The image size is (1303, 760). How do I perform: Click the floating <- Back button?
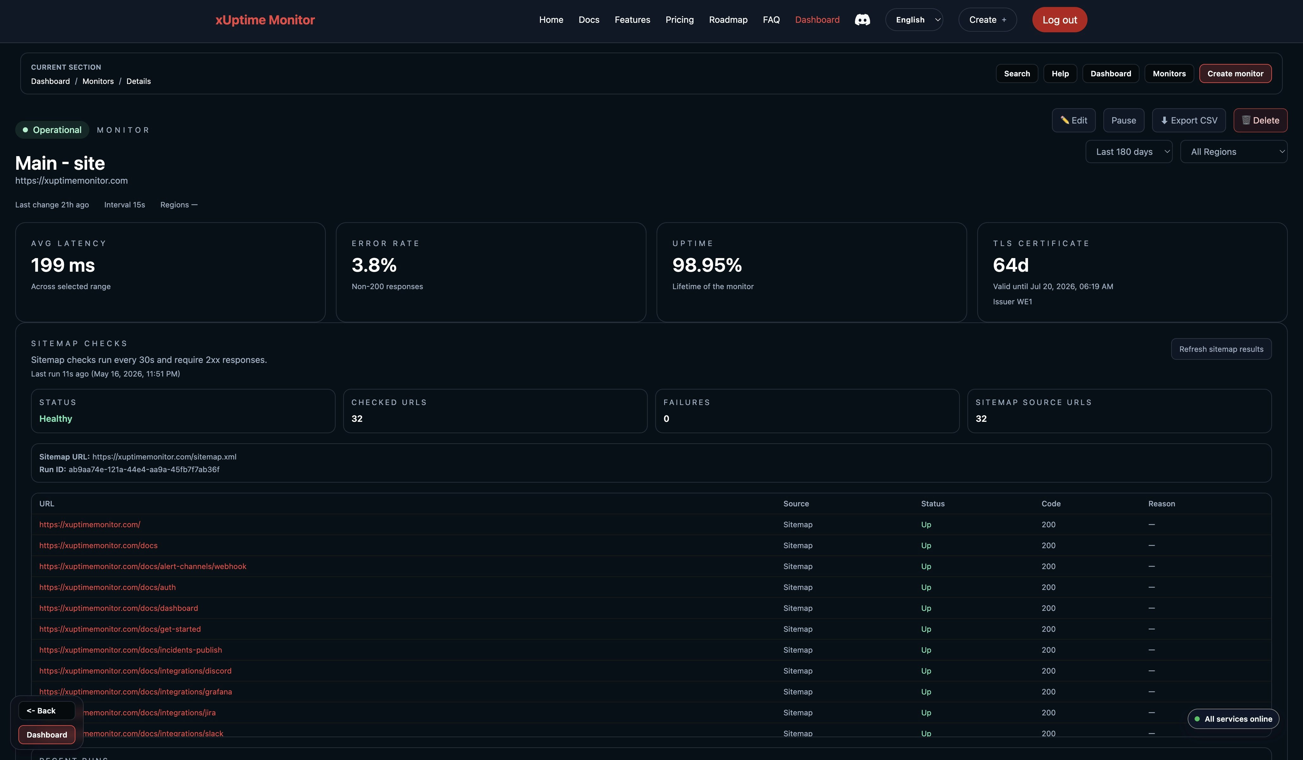tap(47, 711)
